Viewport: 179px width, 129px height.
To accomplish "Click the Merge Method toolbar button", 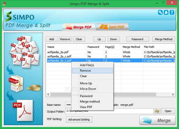I will [164, 39].
